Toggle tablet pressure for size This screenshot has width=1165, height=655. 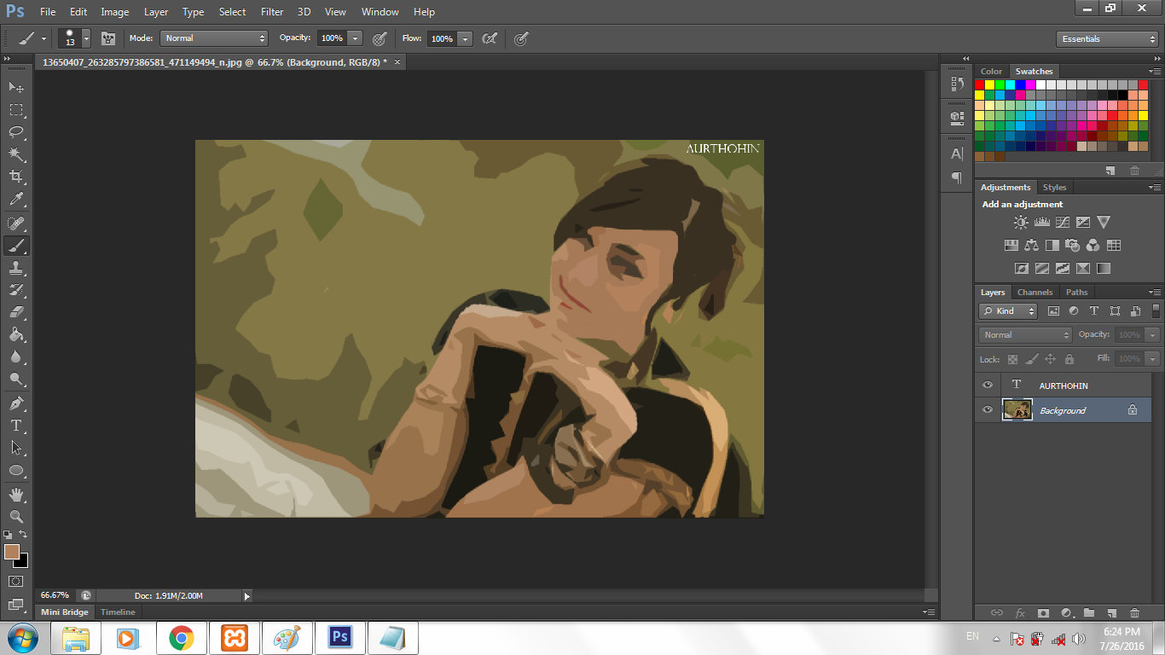521,38
